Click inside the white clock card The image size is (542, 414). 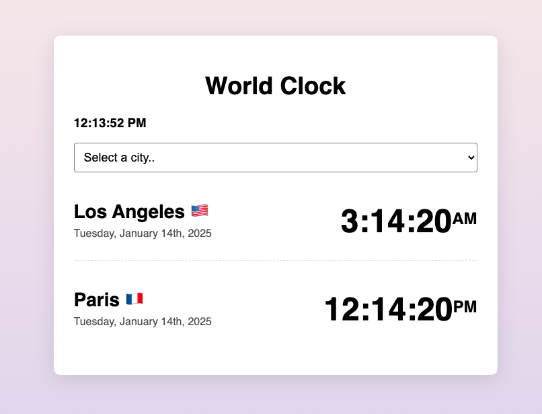click(x=275, y=353)
